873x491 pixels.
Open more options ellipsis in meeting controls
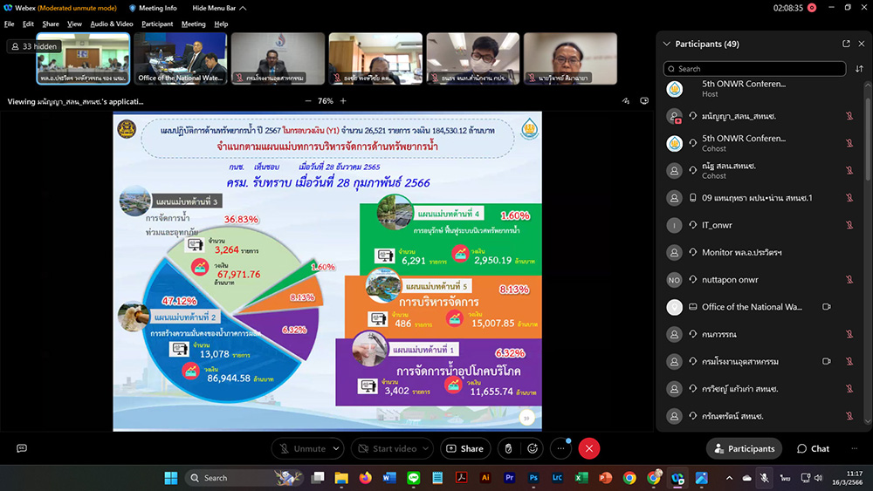[x=560, y=448]
